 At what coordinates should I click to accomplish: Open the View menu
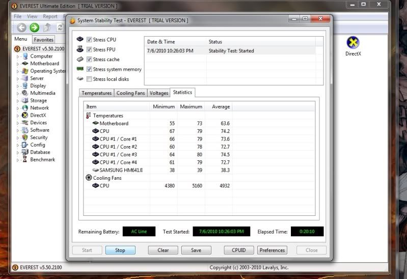point(32,16)
